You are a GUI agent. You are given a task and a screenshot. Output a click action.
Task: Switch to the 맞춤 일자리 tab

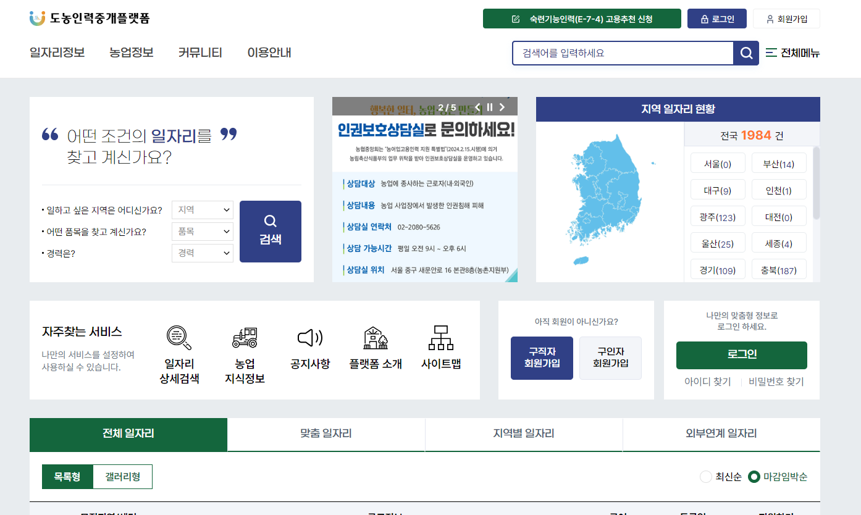[326, 435]
